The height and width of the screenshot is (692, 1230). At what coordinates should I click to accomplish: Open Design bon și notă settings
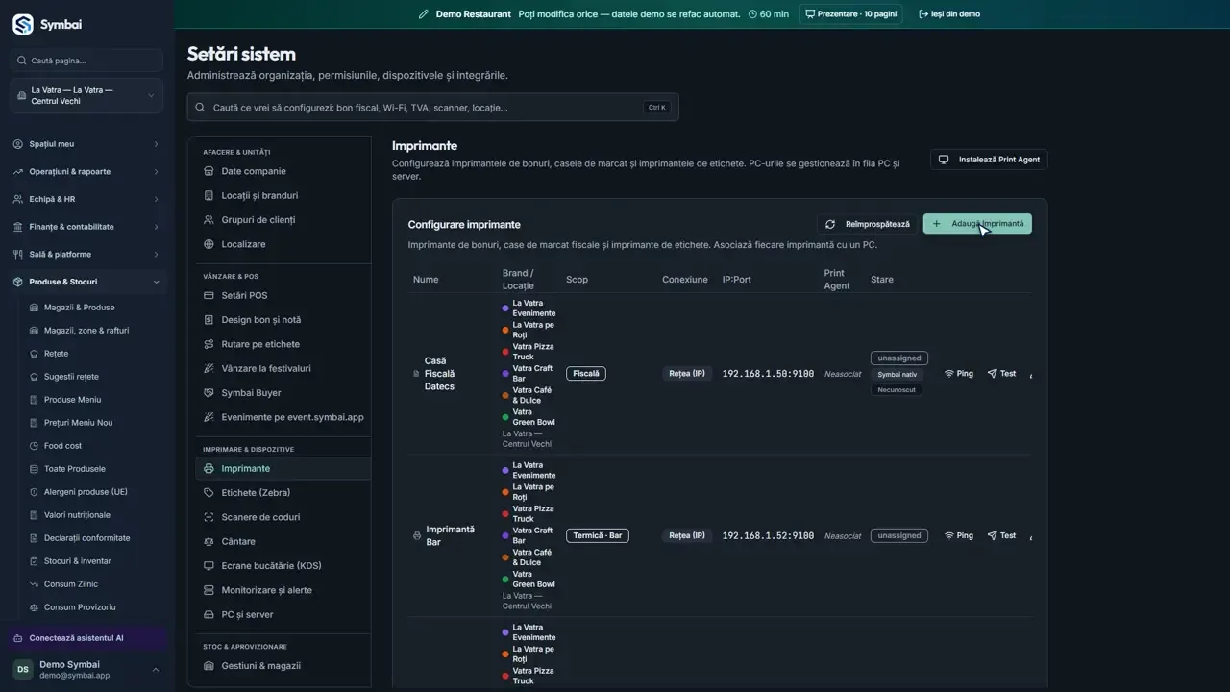tap(283, 320)
